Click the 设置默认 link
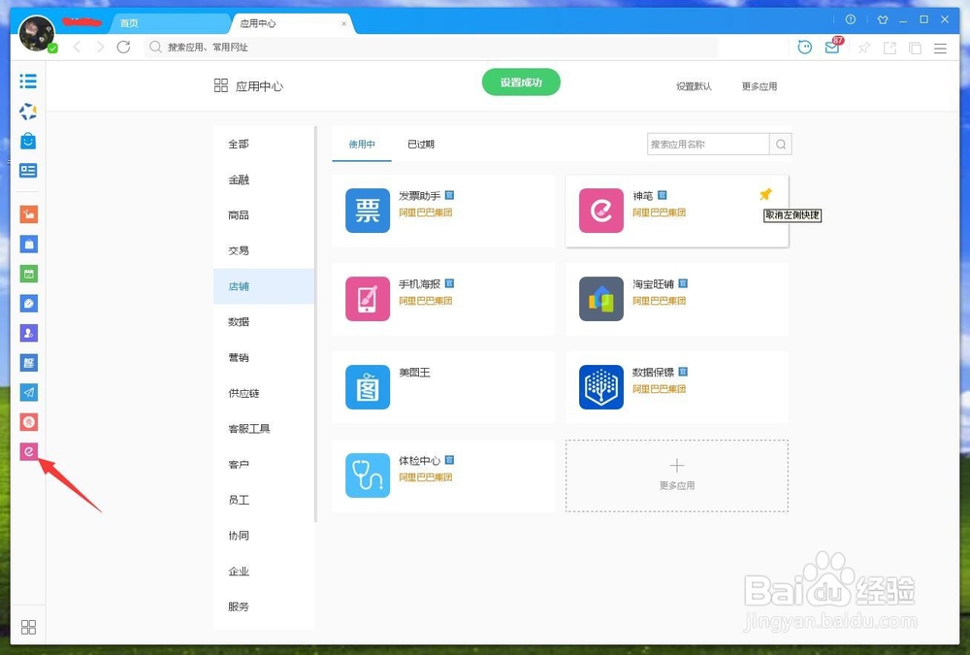The height and width of the screenshot is (655, 970). pos(694,86)
